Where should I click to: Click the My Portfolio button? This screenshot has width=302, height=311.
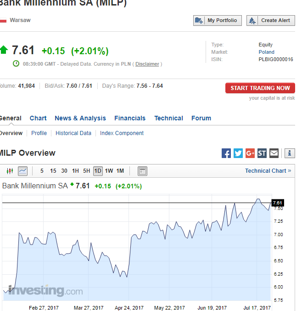click(x=218, y=20)
